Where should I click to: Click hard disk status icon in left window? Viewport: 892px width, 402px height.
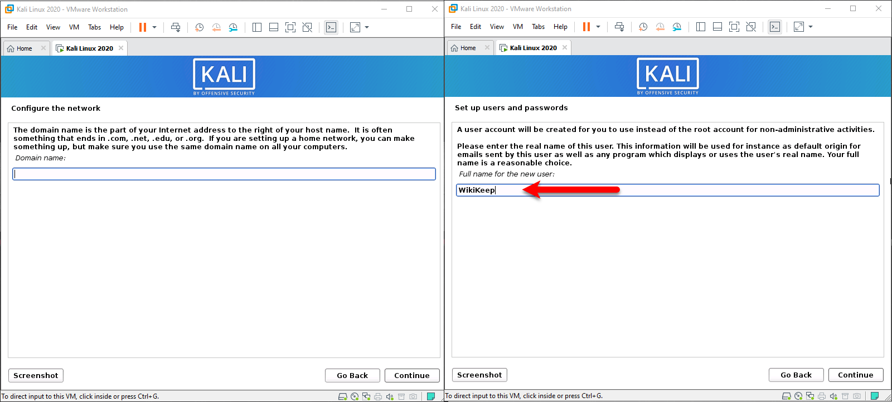click(343, 396)
